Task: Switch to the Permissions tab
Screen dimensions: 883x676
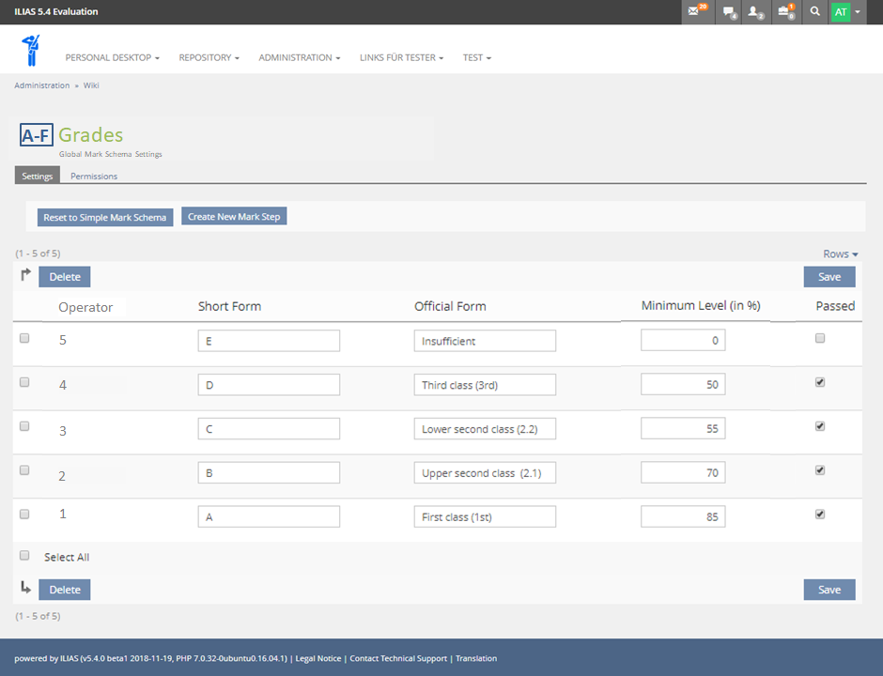Action: (94, 176)
